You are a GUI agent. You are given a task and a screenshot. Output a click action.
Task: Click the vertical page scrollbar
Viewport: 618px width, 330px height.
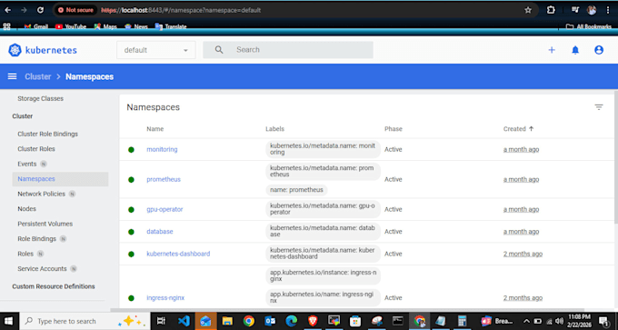coord(615,157)
